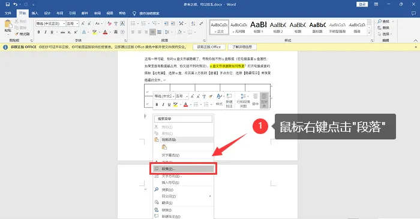Click the Save icon in title bar

click(x=7, y=4)
